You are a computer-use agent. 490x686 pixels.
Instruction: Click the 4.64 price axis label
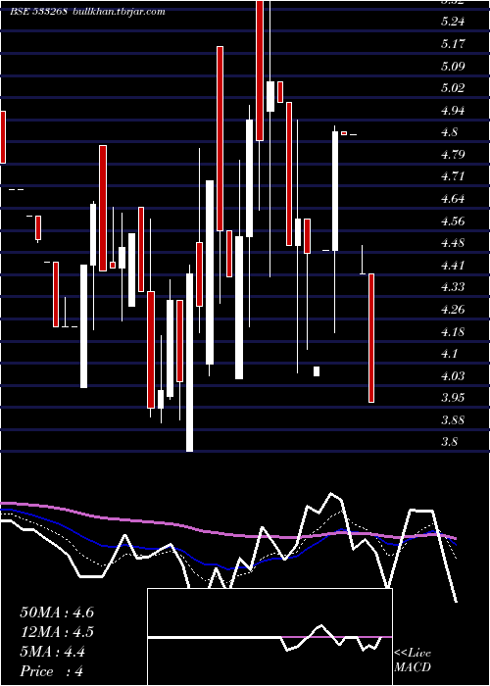453,199
